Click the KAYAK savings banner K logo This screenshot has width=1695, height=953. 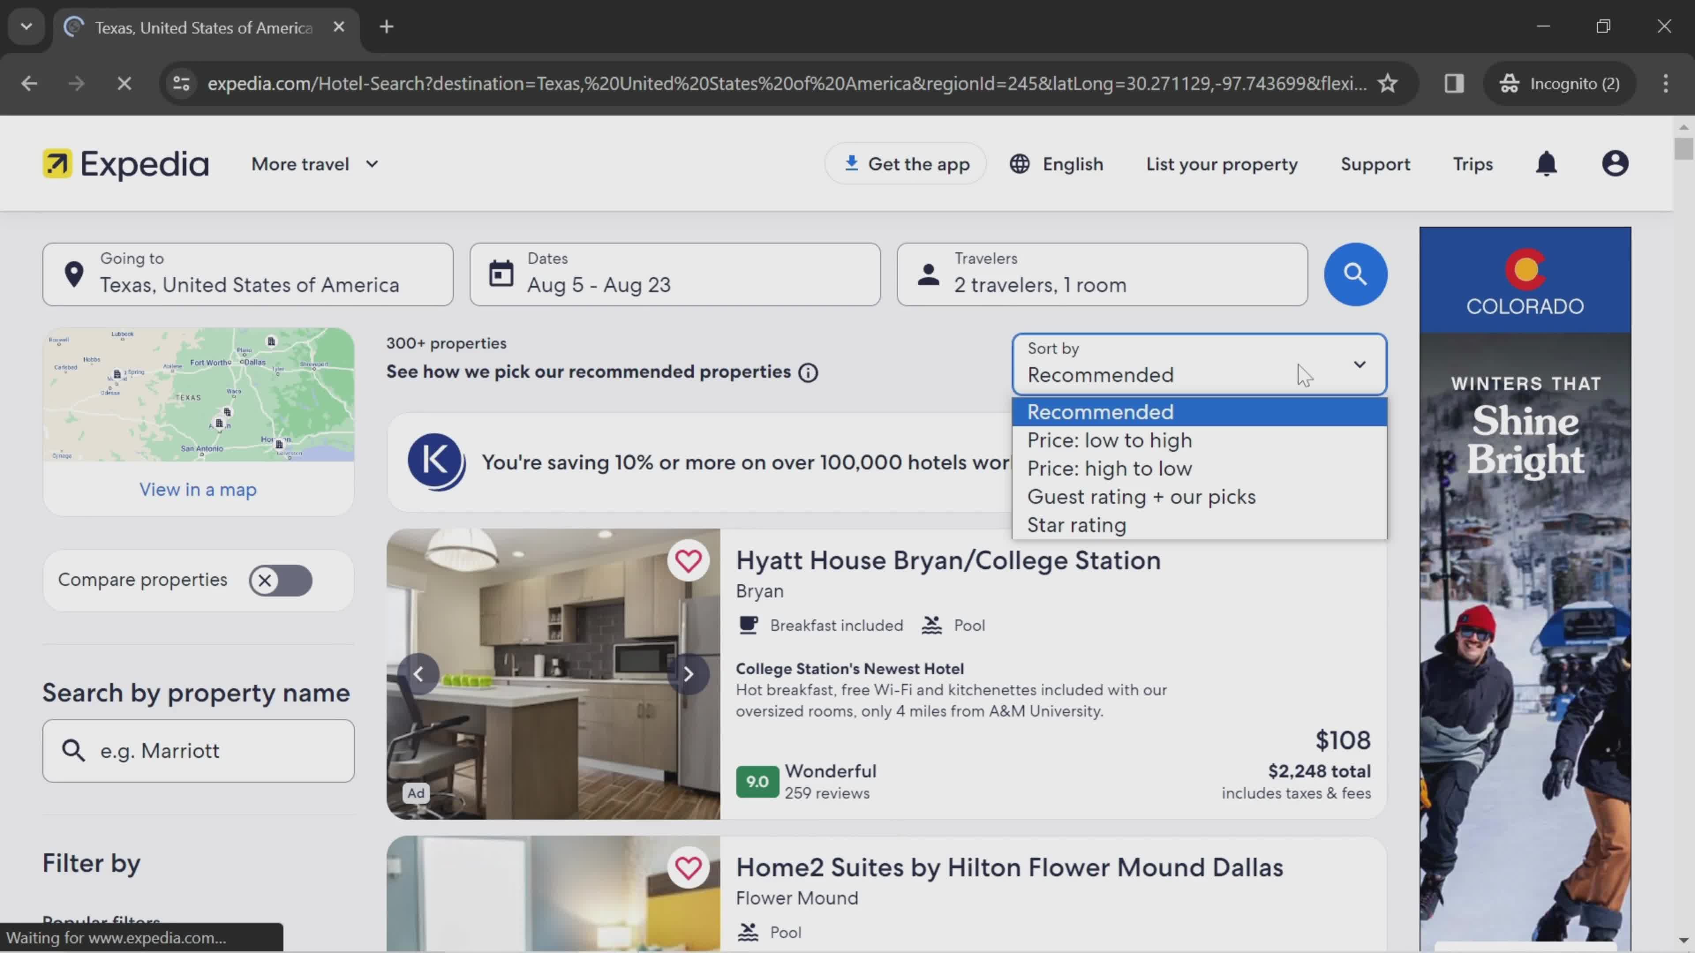436,461
